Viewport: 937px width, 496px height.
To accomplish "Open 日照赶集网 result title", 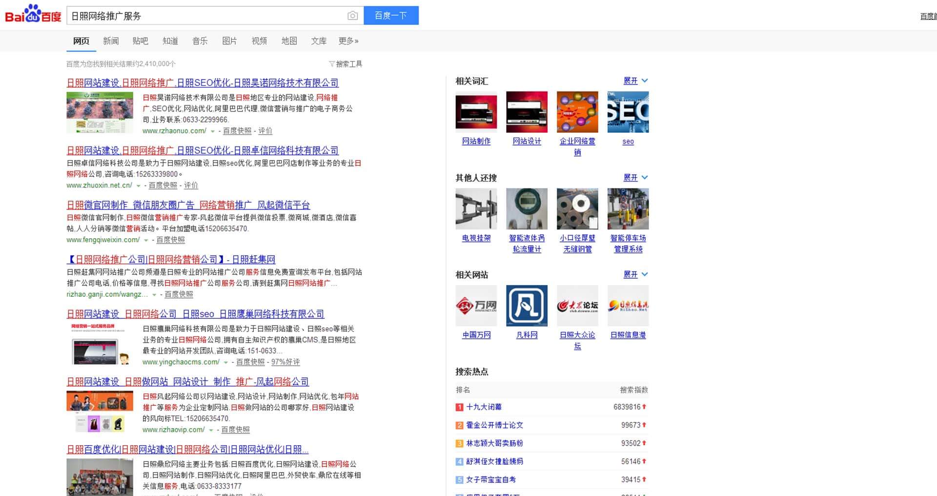I will (x=171, y=259).
